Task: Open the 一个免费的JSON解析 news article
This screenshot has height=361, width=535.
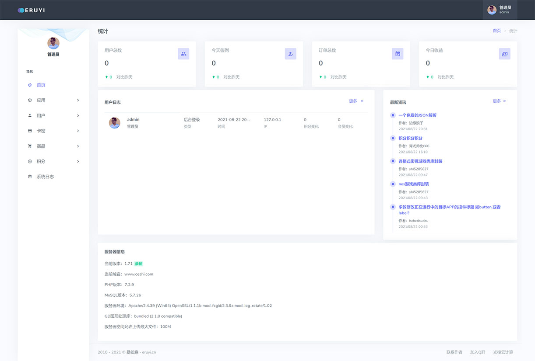Action: tap(417, 115)
